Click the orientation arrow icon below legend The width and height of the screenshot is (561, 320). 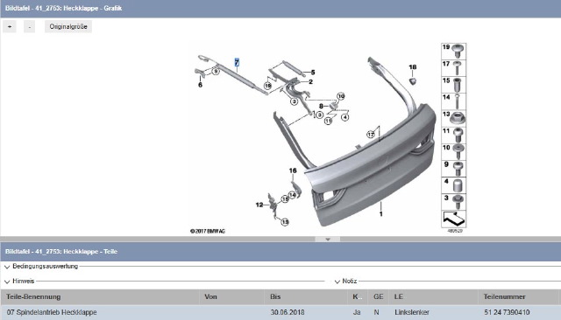(x=454, y=219)
